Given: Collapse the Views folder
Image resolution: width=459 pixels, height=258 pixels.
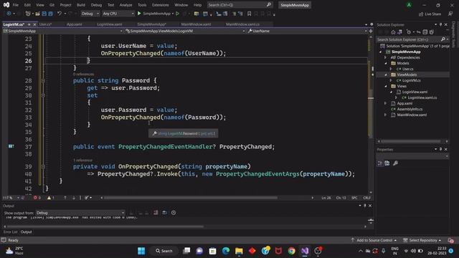Looking at the screenshot, I should tap(386, 86).
